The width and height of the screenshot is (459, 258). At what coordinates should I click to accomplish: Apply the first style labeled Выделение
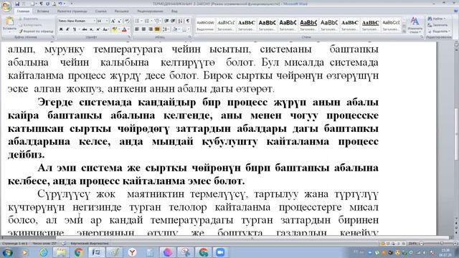tap(205, 25)
